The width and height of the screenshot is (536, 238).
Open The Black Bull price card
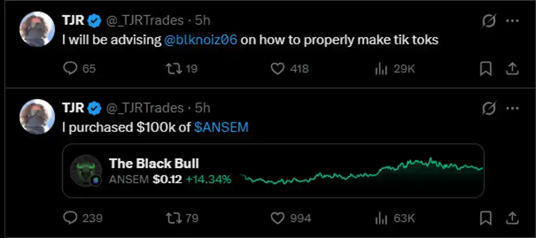[273, 170]
